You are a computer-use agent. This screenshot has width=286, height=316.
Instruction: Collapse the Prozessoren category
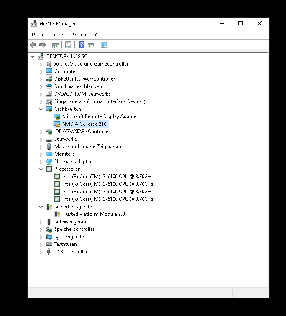pos(41,169)
